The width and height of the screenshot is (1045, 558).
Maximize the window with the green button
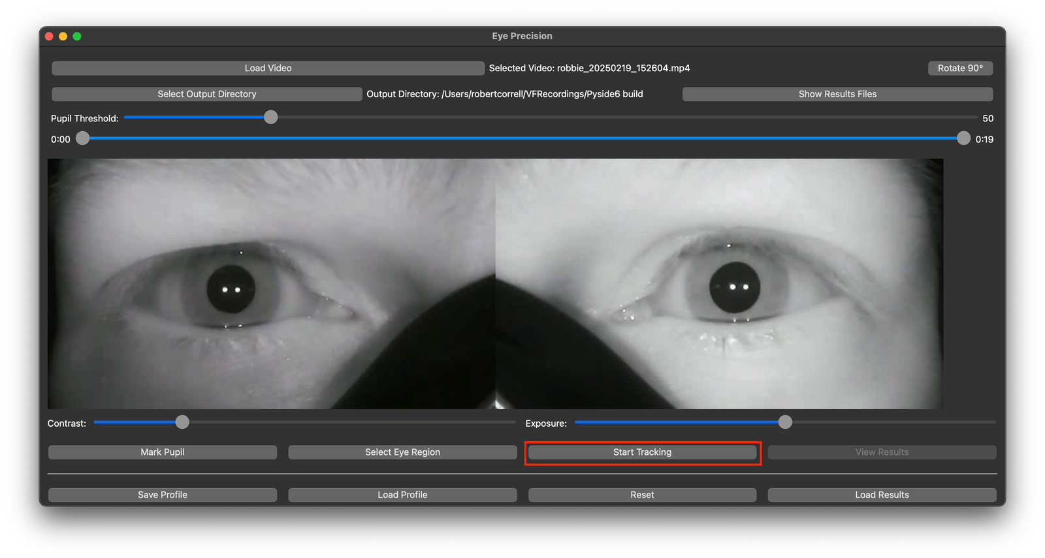pos(77,37)
